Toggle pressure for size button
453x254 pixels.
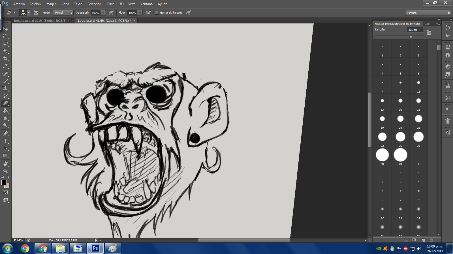pyautogui.click(x=189, y=13)
